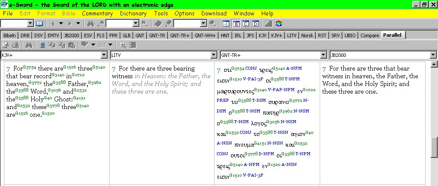Viewport: 438px width, 186px height.
Task: Toggle the Dictionary window layout button D
Action: (255, 24)
